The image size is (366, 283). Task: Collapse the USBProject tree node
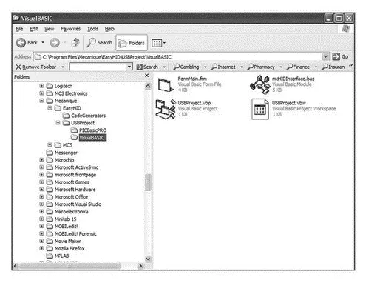tap(58, 123)
